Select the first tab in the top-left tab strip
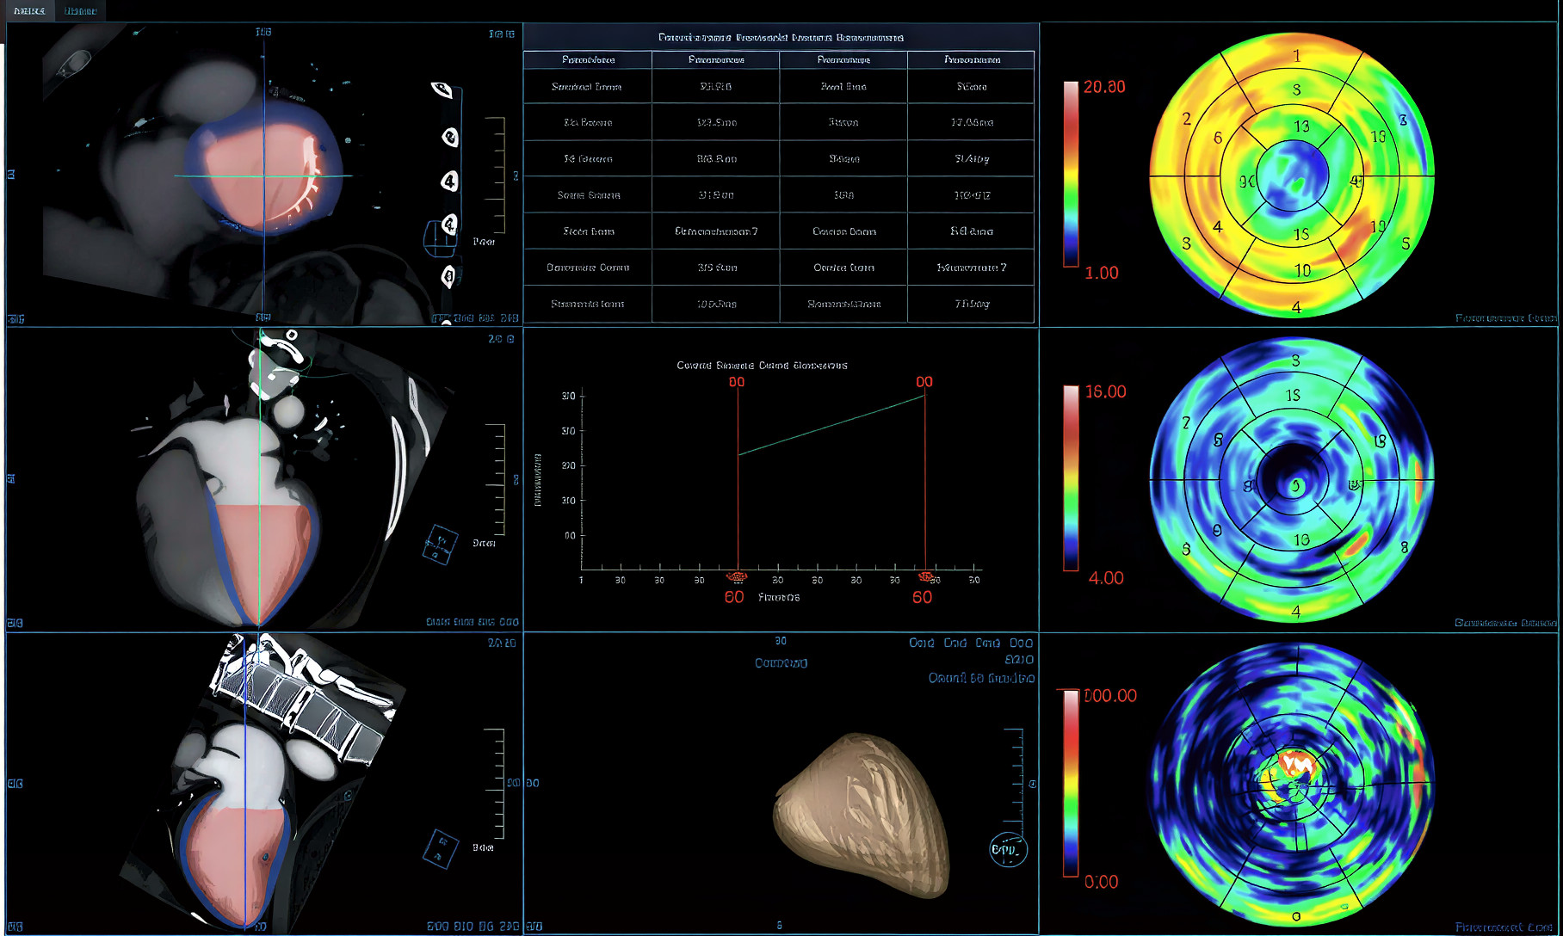The image size is (1563, 936). point(30,10)
